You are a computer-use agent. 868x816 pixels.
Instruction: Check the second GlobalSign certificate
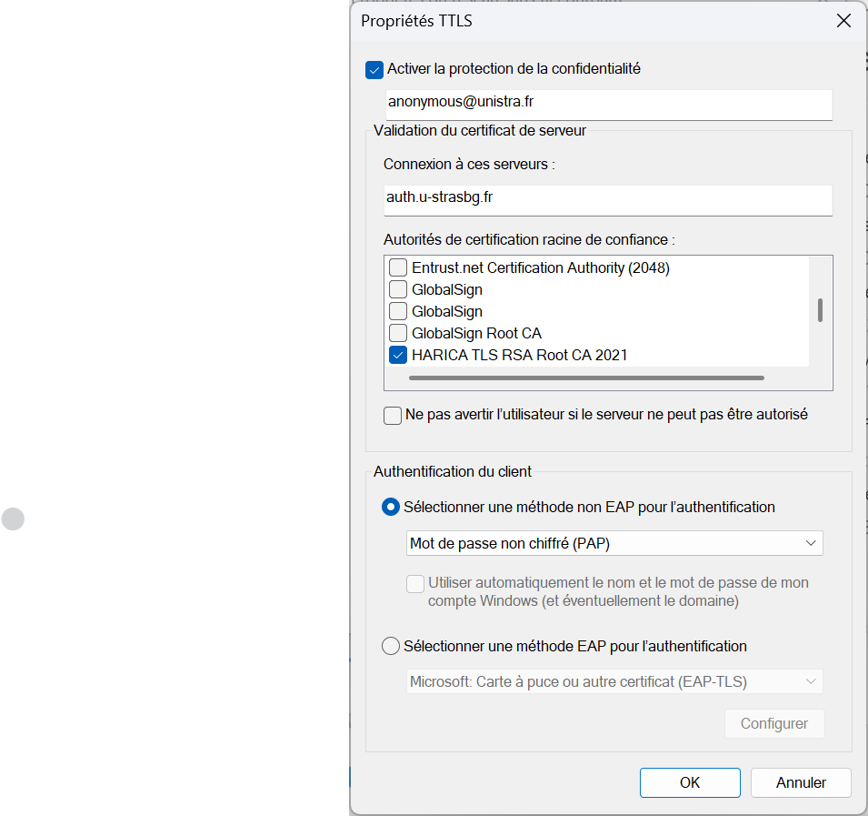[398, 312]
